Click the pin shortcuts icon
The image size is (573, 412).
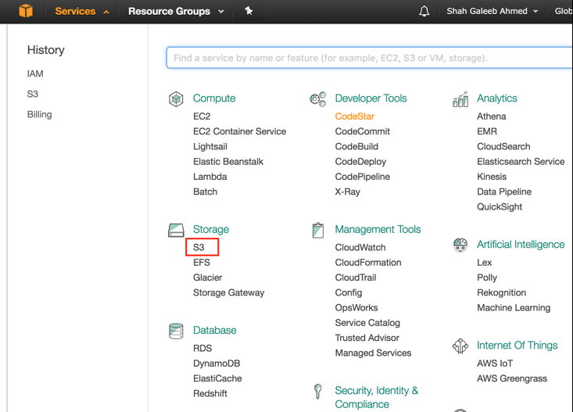pyautogui.click(x=249, y=11)
